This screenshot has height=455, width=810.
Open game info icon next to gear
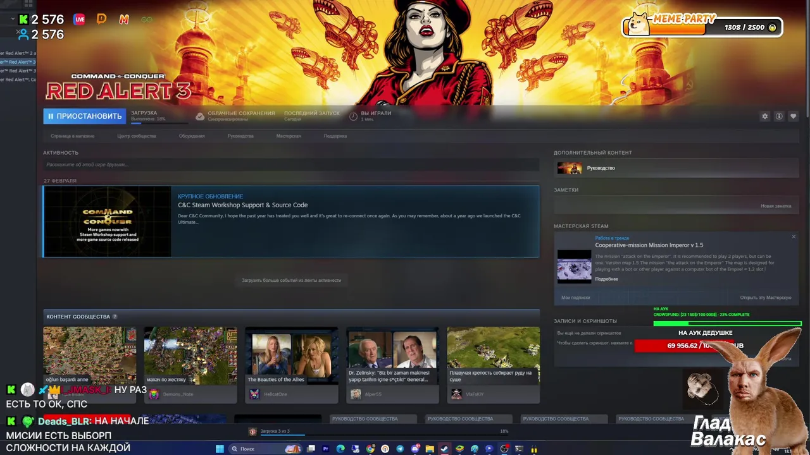pos(779,116)
